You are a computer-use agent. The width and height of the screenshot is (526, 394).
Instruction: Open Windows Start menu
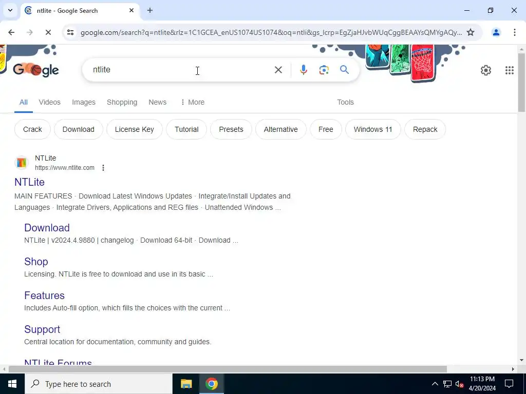click(12, 384)
